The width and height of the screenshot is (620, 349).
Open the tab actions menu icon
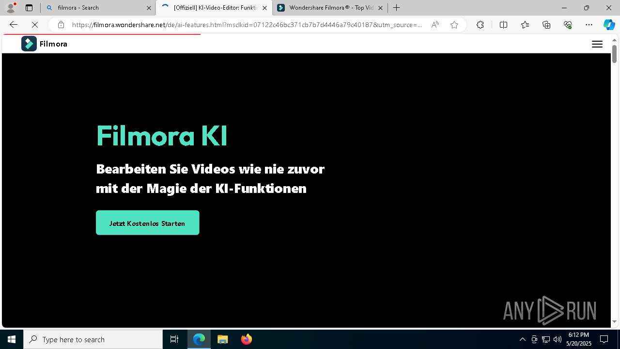[29, 8]
